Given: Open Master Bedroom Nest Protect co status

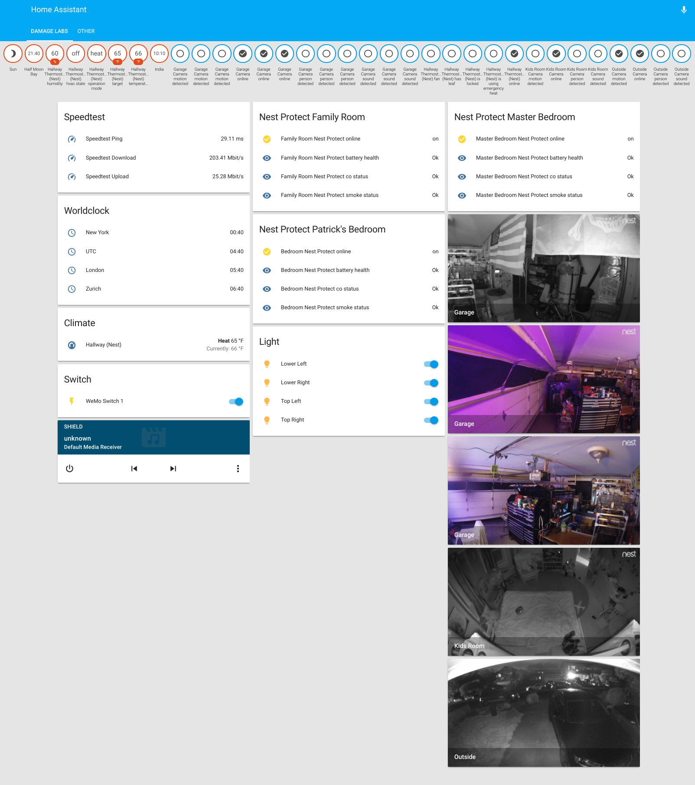Looking at the screenshot, I should coord(544,177).
